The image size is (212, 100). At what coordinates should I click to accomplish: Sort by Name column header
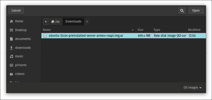coord(89,30)
